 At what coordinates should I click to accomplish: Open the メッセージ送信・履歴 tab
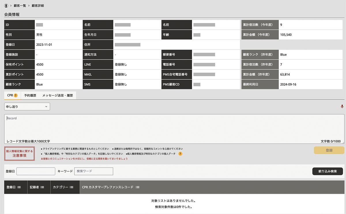click(57, 95)
